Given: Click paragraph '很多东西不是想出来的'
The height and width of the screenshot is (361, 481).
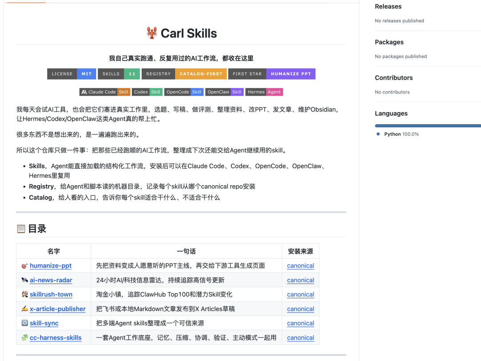Looking at the screenshot, I should point(79,134).
